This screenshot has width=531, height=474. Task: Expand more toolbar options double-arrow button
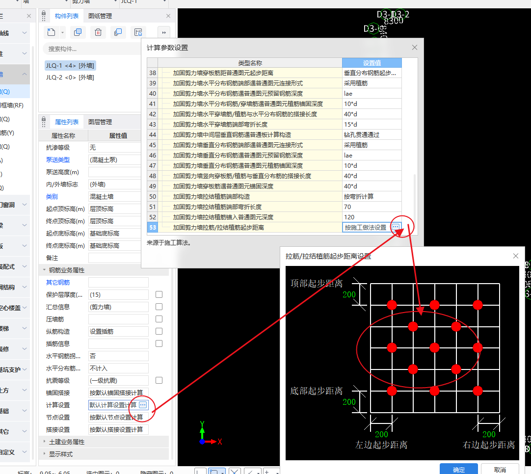point(164,33)
